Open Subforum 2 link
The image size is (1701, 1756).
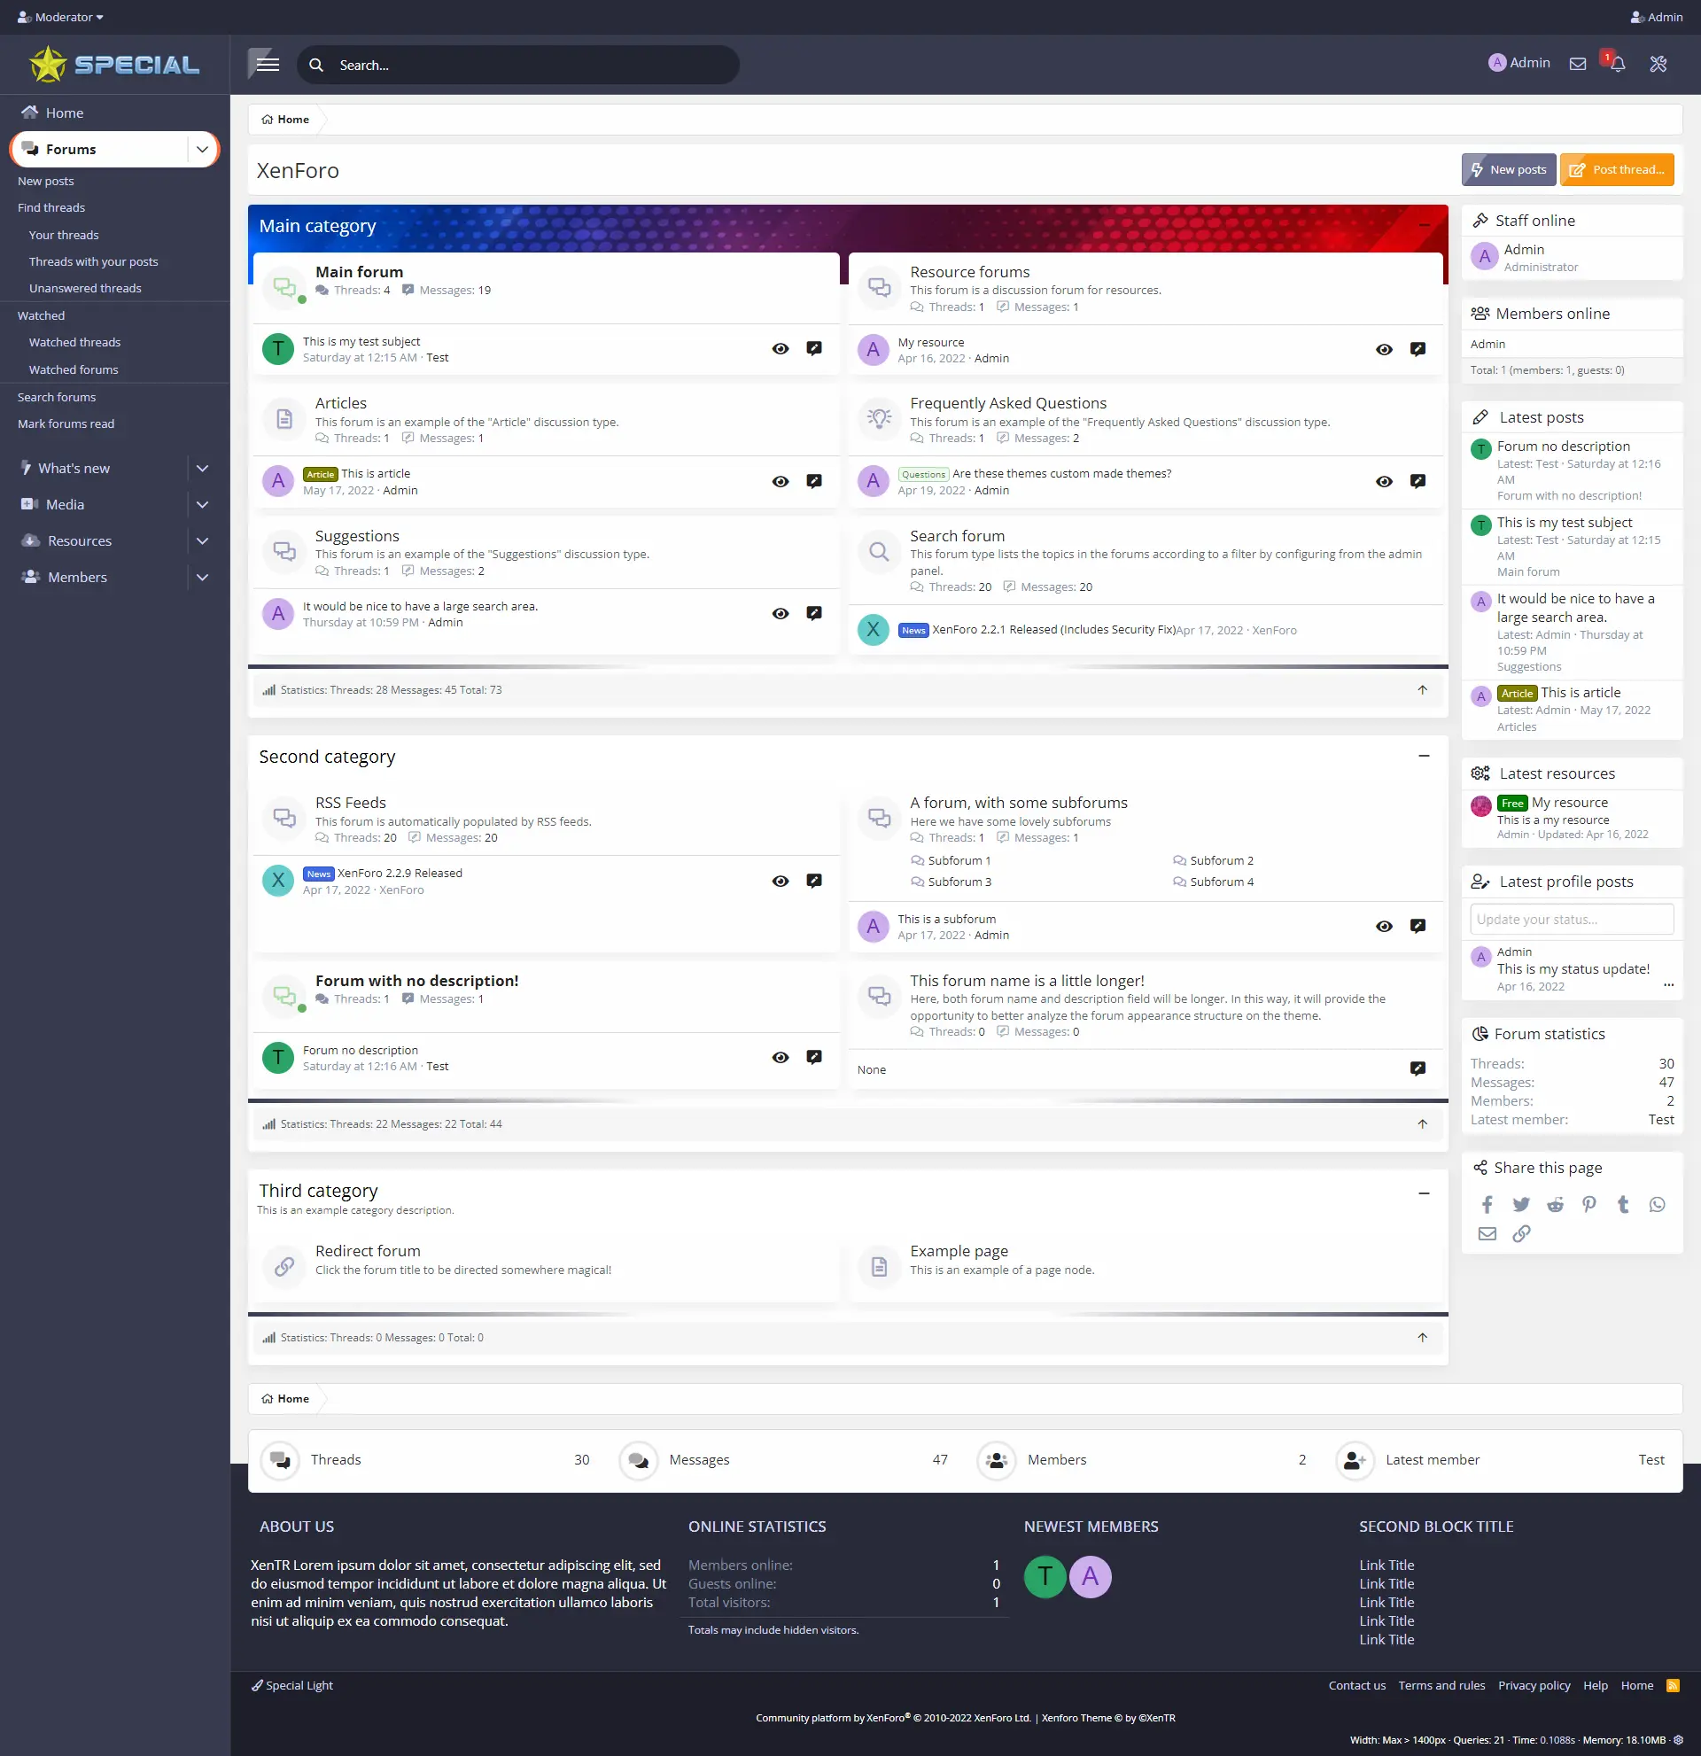1222,860
